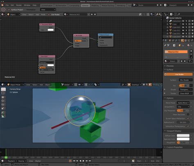Click the auto keying record button
Screen dimensions: 194x166
tap(70, 161)
